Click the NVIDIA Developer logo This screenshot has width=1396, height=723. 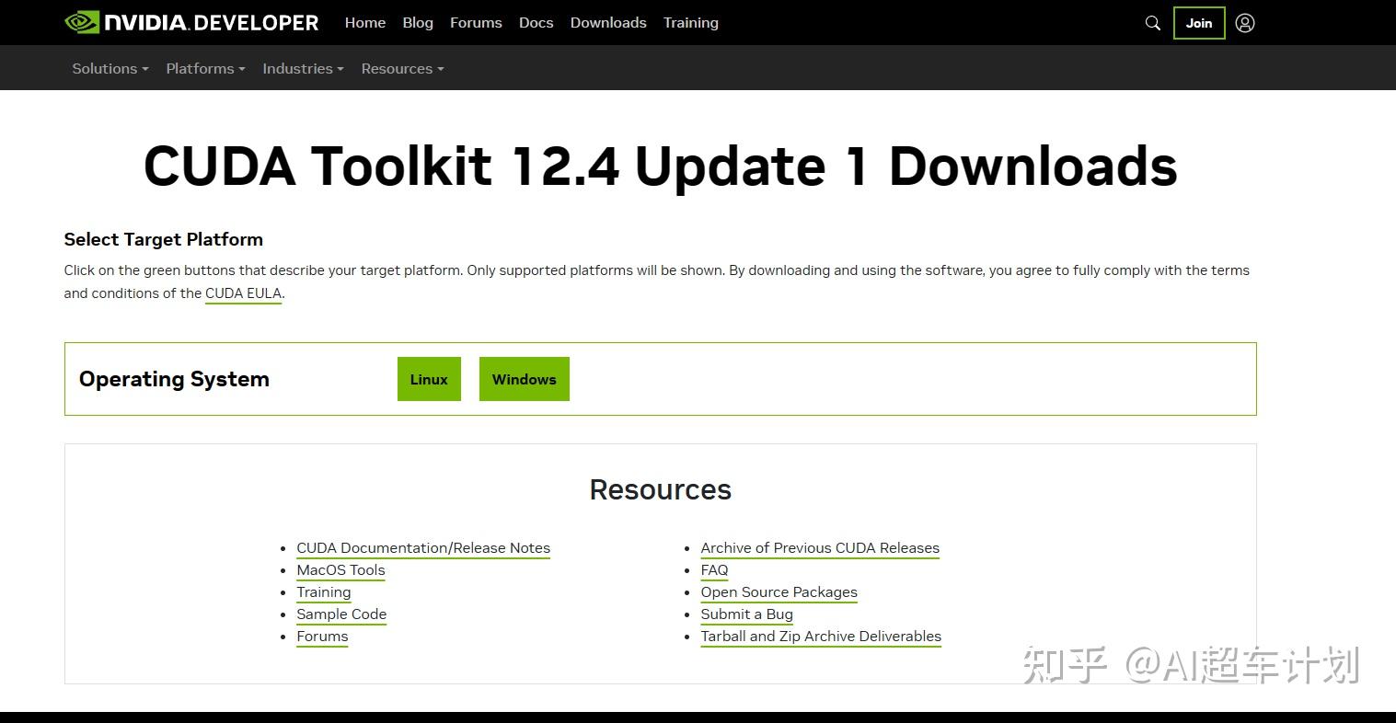click(x=190, y=22)
